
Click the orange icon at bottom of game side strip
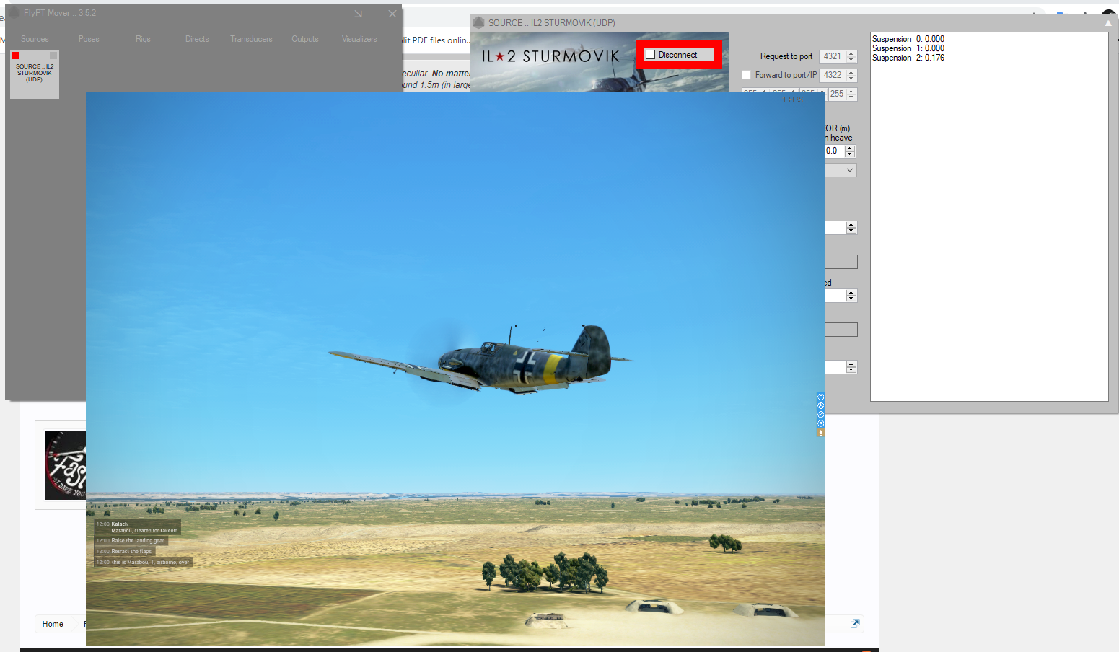tap(820, 433)
